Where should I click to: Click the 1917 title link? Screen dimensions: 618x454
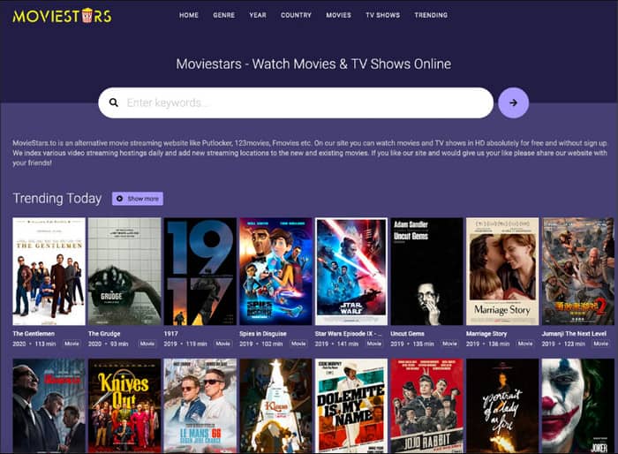(x=170, y=334)
